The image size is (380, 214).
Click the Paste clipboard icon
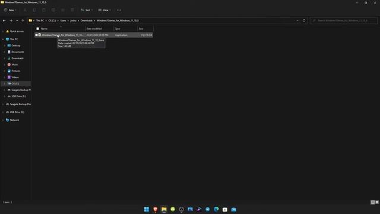click(44, 10)
